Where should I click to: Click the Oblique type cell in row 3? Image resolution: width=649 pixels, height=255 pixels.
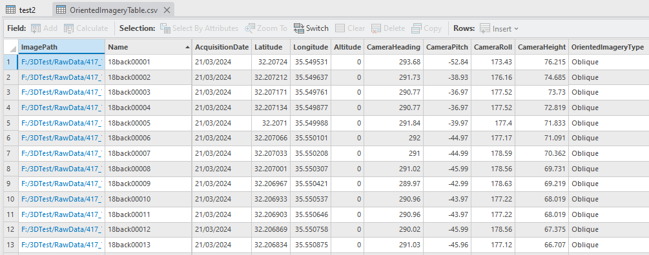(x=608, y=93)
